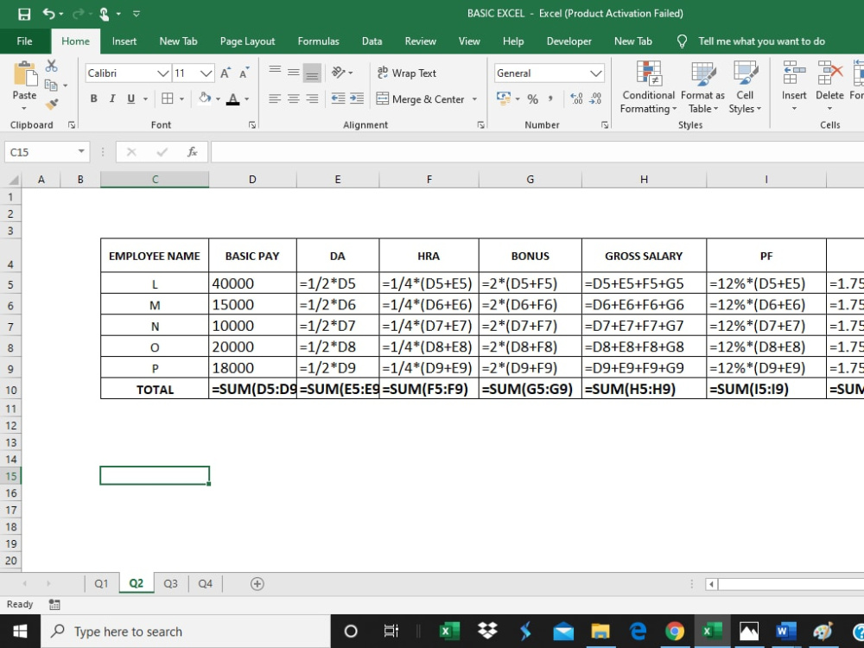Screen dimensions: 864x648
Task: Apply fill color paint bucket
Action: 205,98
